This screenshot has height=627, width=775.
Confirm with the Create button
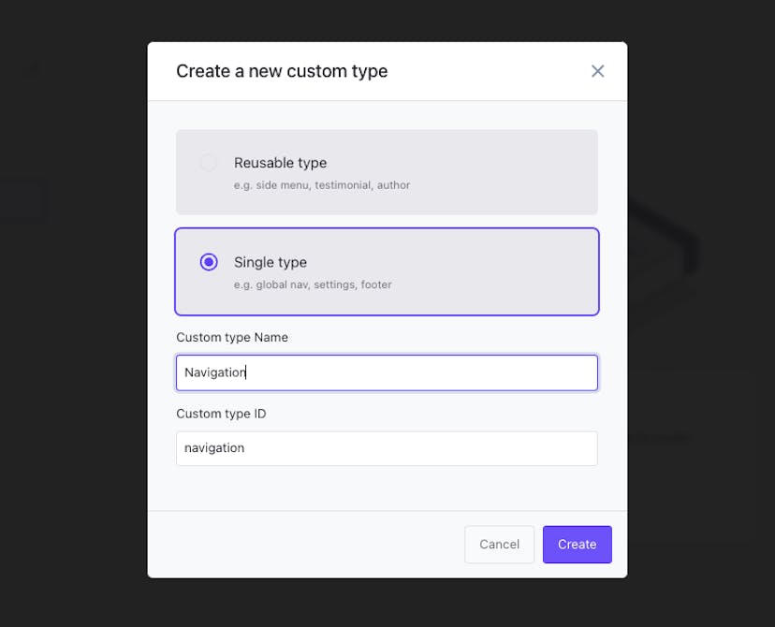click(578, 545)
